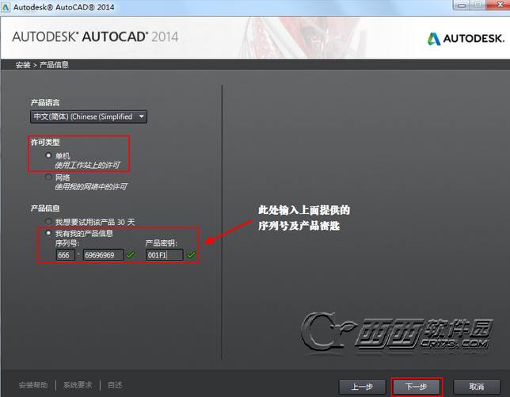Image resolution: width=510 pixels, height=397 pixels.
Task: Cancel installation with 取消 button
Action: (477, 387)
